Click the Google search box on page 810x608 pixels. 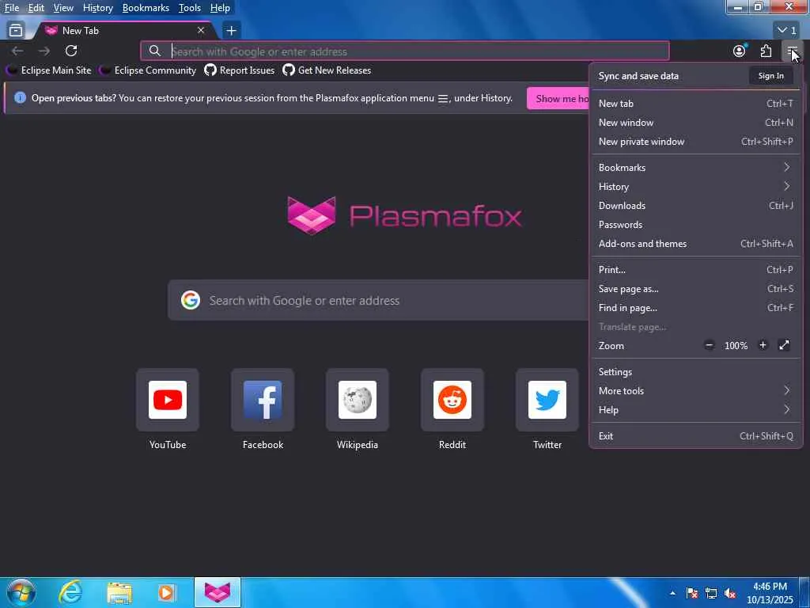378,300
